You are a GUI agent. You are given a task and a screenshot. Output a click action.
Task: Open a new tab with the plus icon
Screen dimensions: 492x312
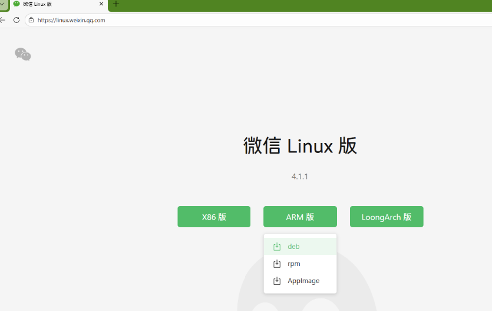point(116,4)
